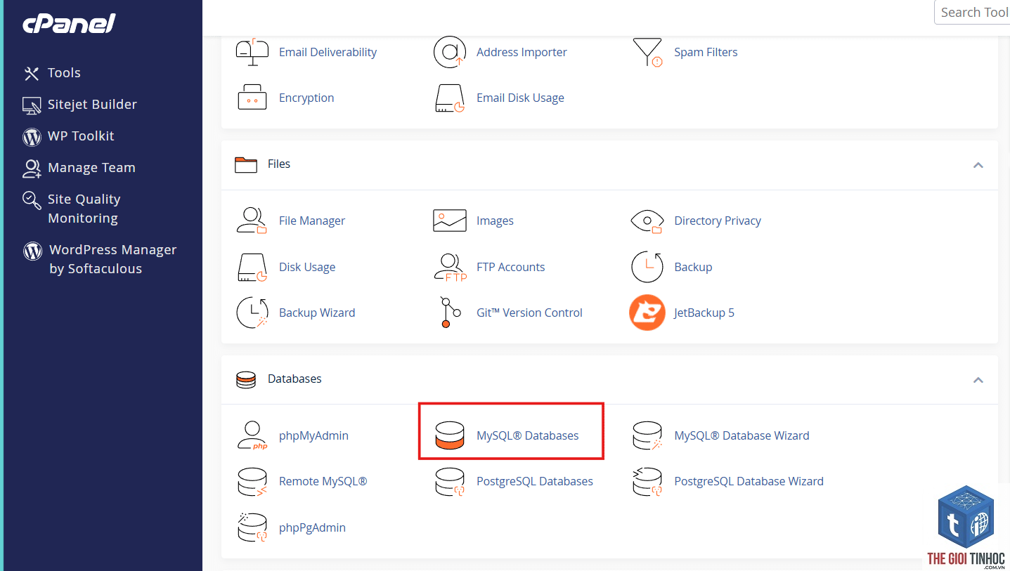The image size is (1010, 571).
Task: Open FTP Accounts link
Action: 511,267
